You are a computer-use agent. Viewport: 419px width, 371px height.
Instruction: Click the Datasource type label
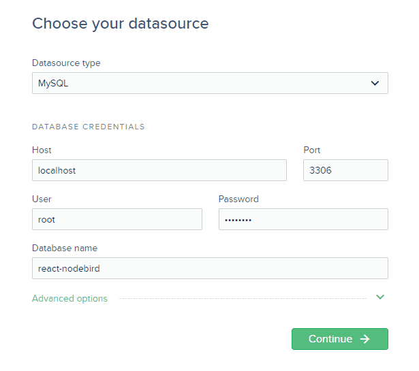66,63
